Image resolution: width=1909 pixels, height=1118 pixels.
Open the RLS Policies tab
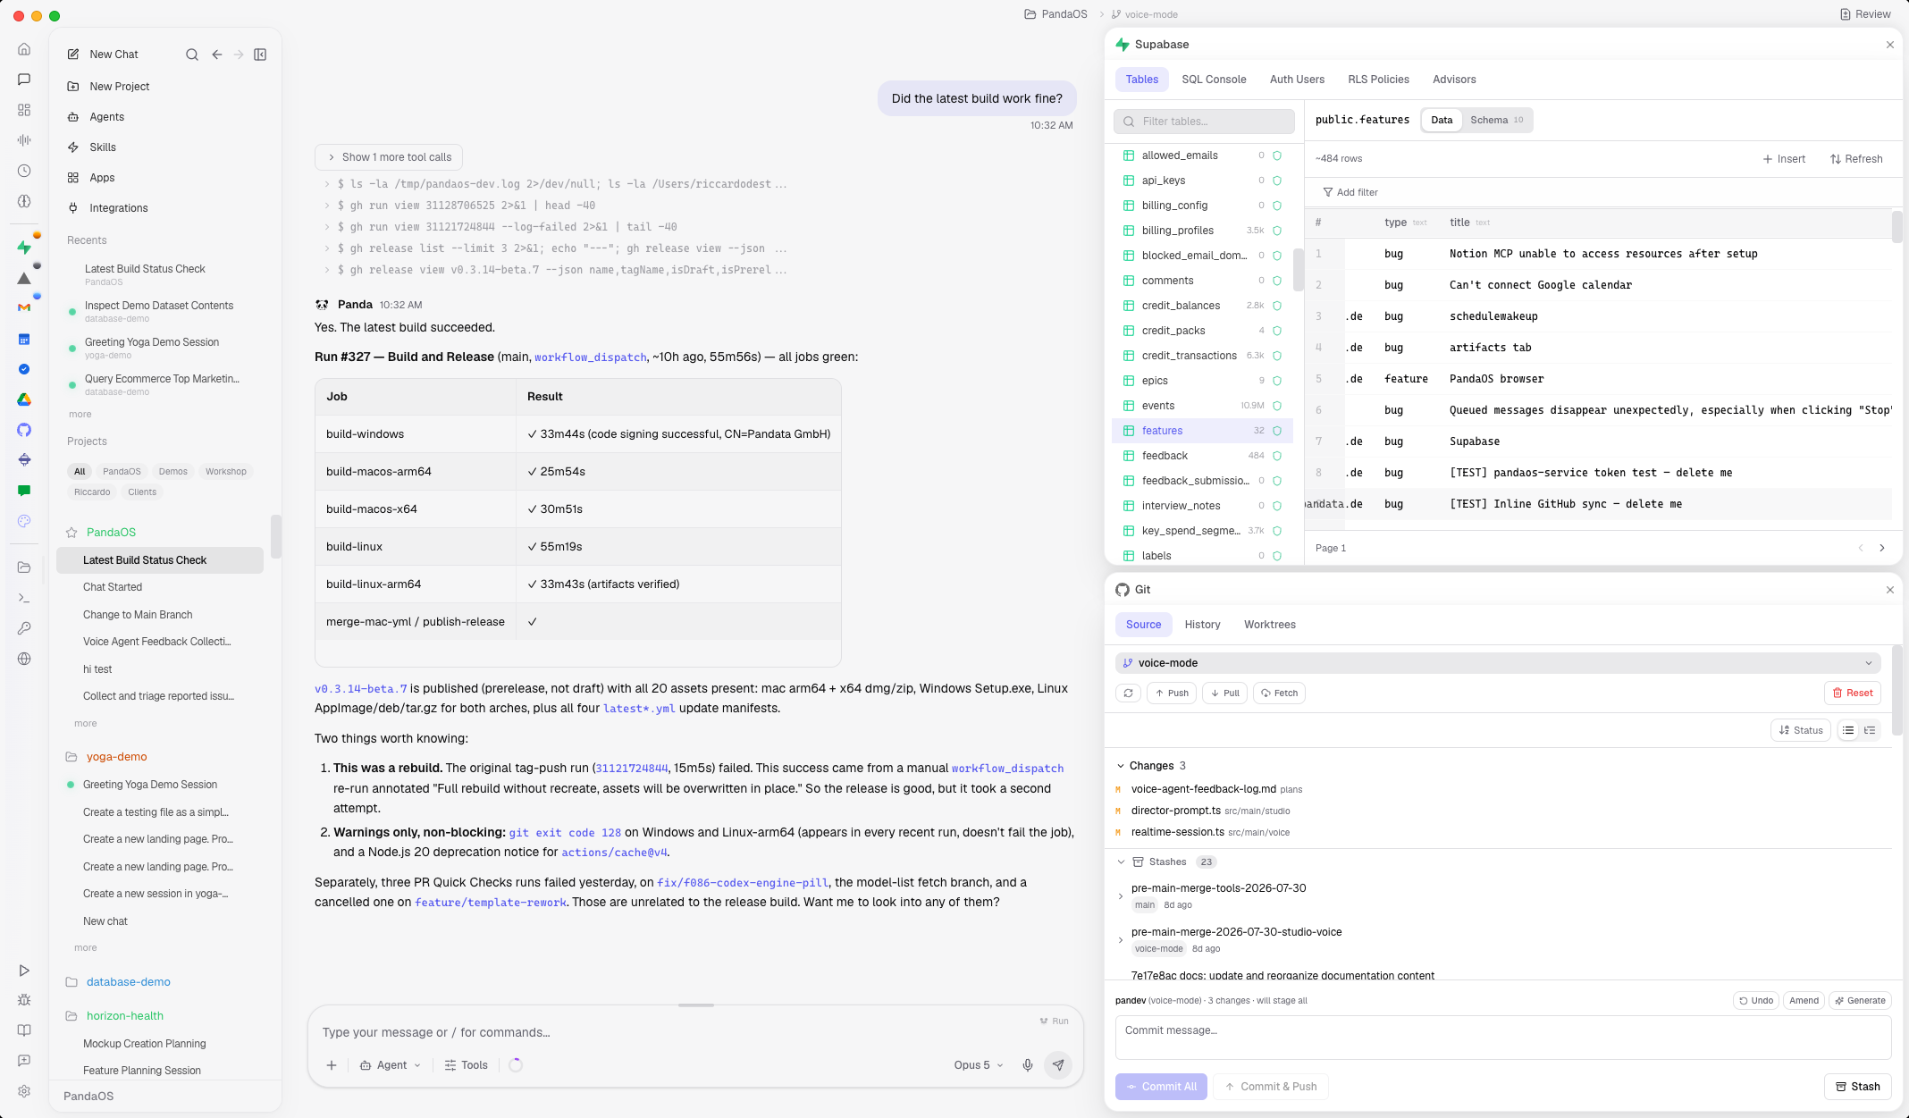tap(1378, 80)
